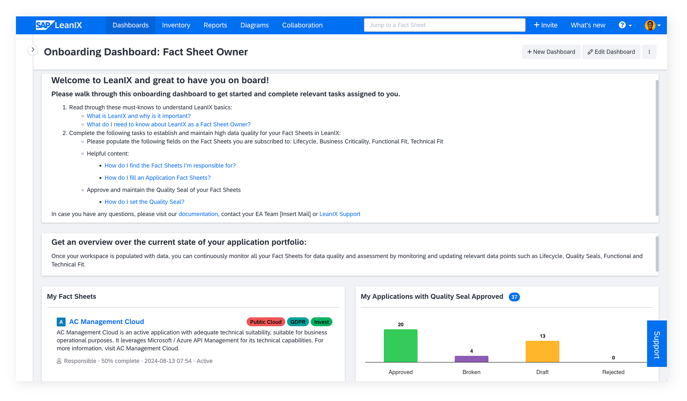This screenshot has width=687, height=401.
Task: Select the Collaboration tab
Action: [x=302, y=25]
